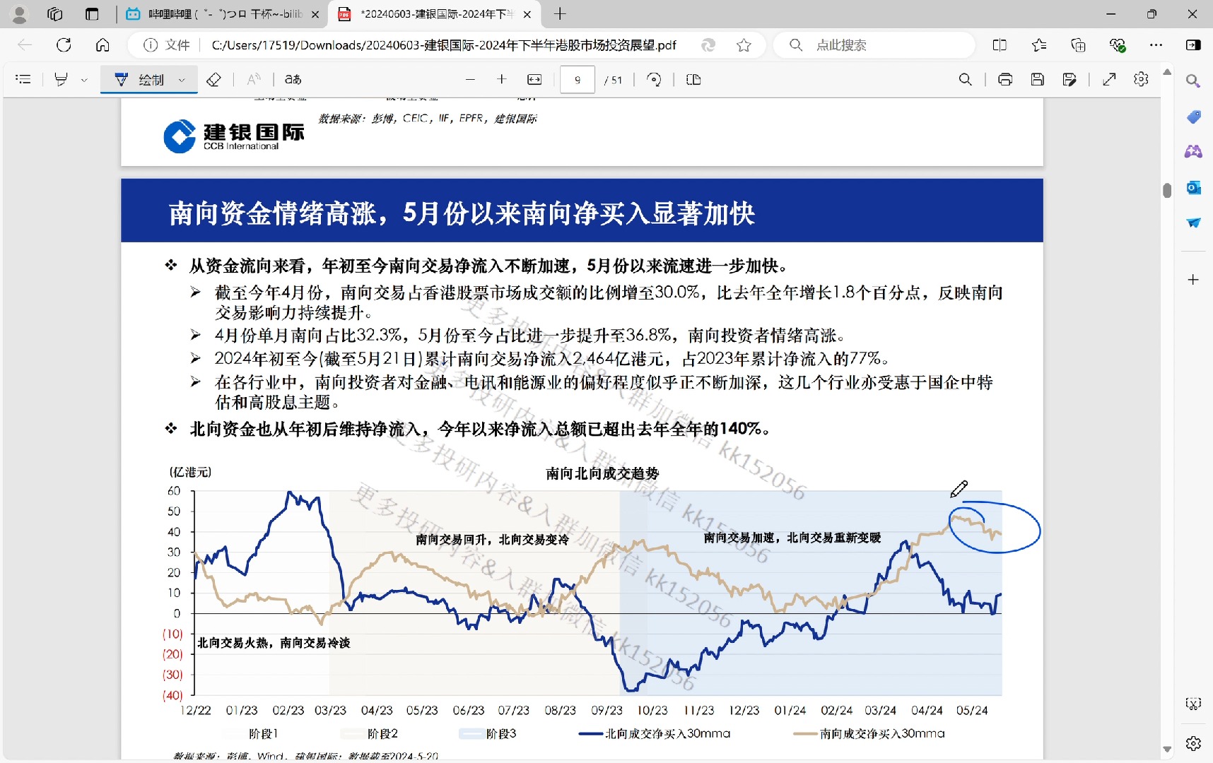Click the scrollbar down arrow

coord(1167,749)
